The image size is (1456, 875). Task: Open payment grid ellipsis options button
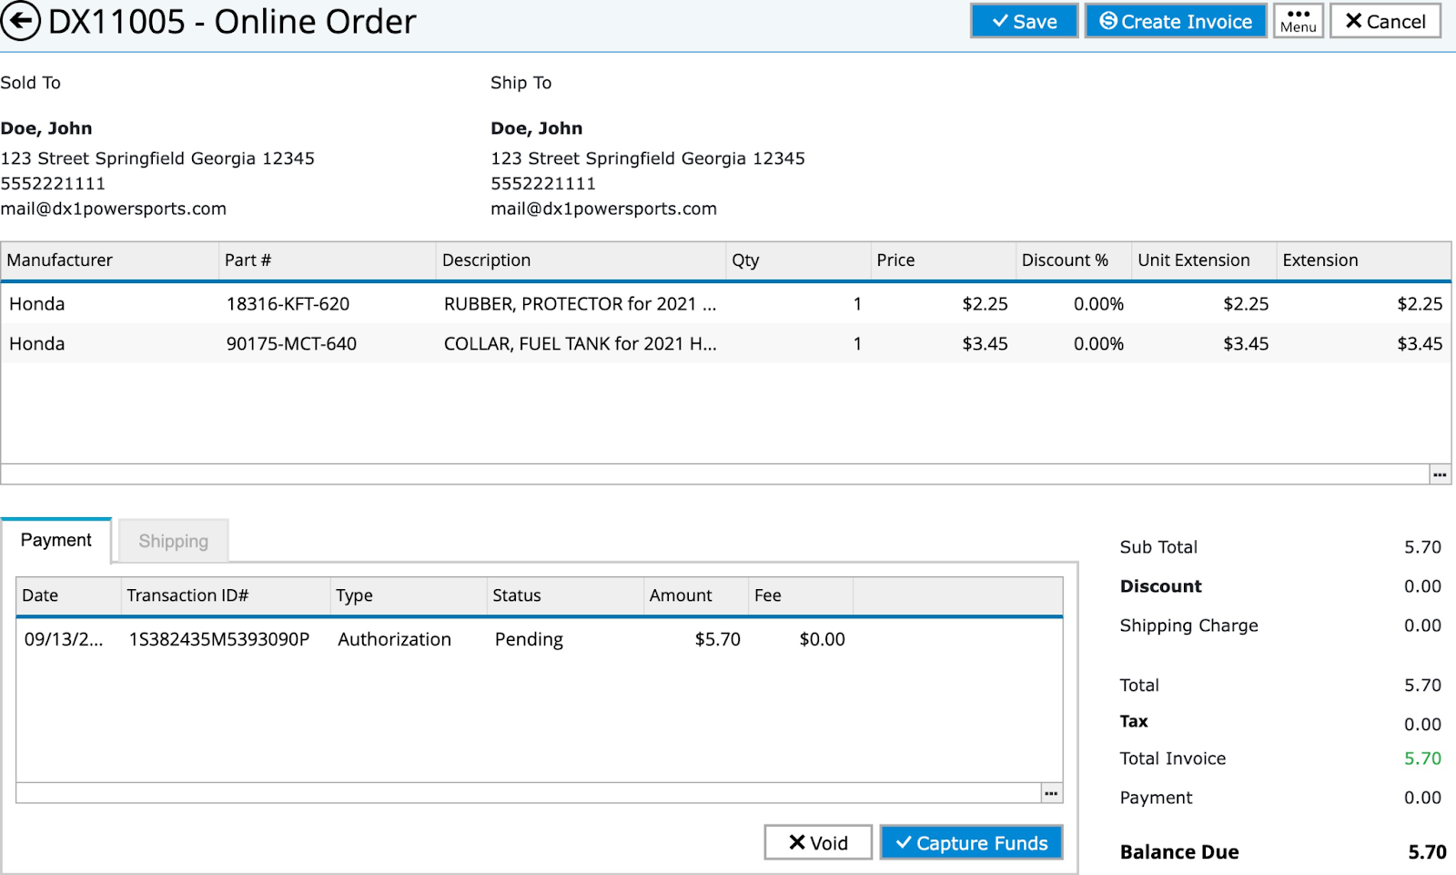pyautogui.click(x=1051, y=793)
